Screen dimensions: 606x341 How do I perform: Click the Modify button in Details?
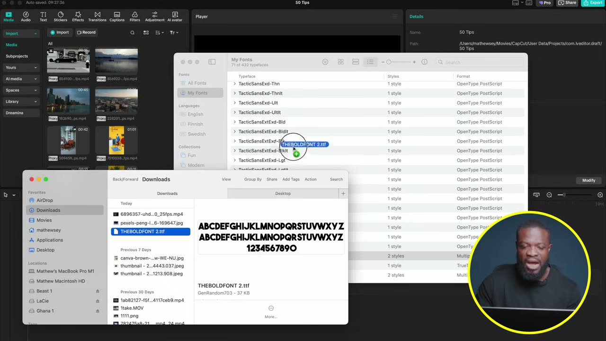point(588,180)
